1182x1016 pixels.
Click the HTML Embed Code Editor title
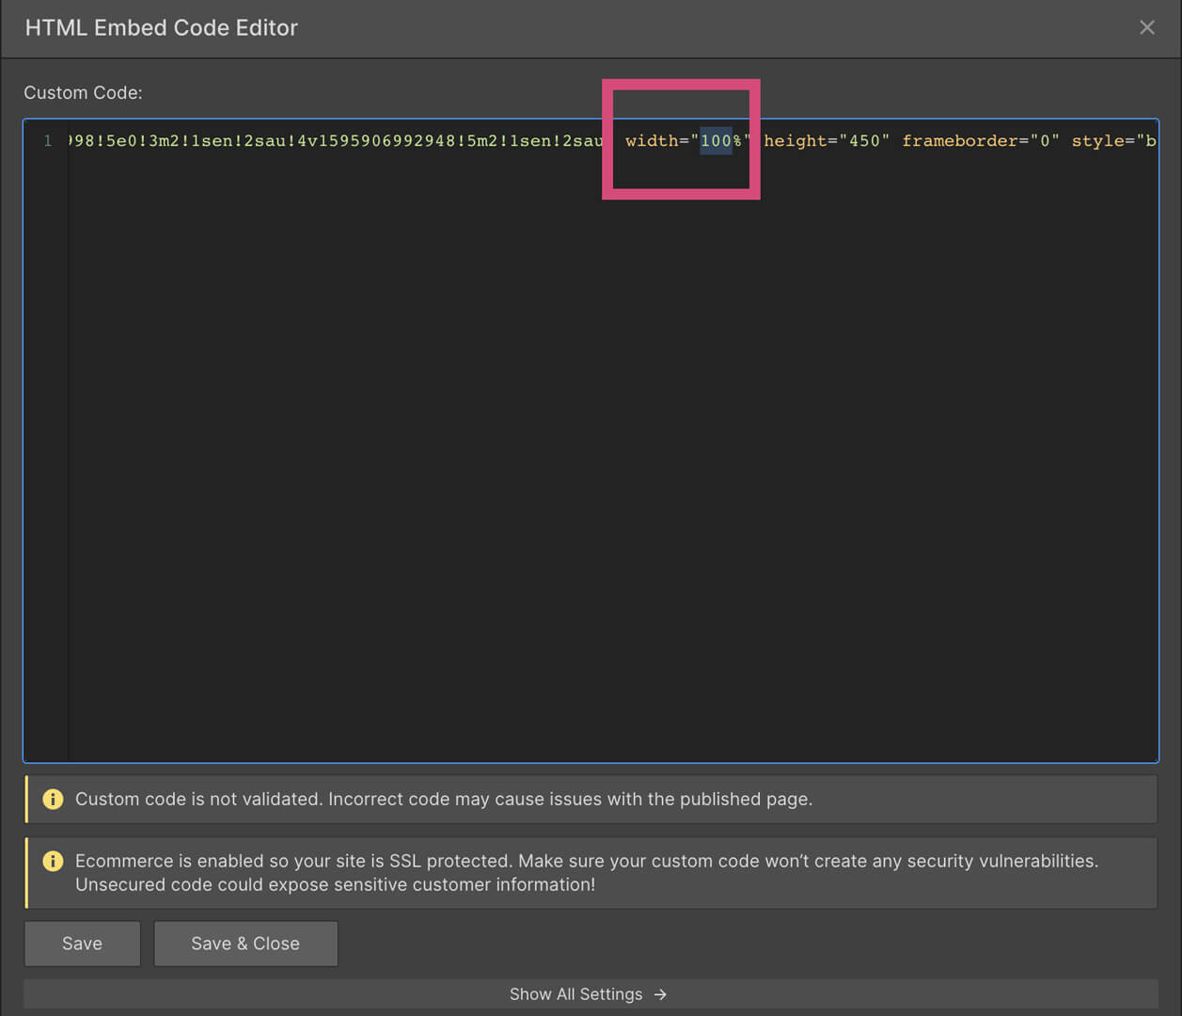(161, 27)
